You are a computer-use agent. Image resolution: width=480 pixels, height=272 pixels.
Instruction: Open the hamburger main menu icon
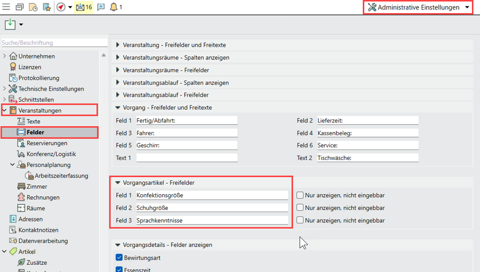coord(6,7)
